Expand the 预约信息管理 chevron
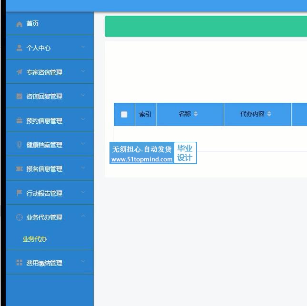 click(x=83, y=119)
